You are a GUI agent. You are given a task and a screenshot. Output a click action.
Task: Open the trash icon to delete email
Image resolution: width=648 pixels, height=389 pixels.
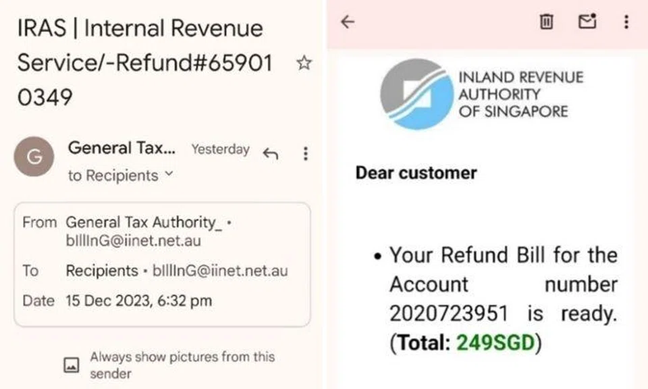pyautogui.click(x=548, y=21)
